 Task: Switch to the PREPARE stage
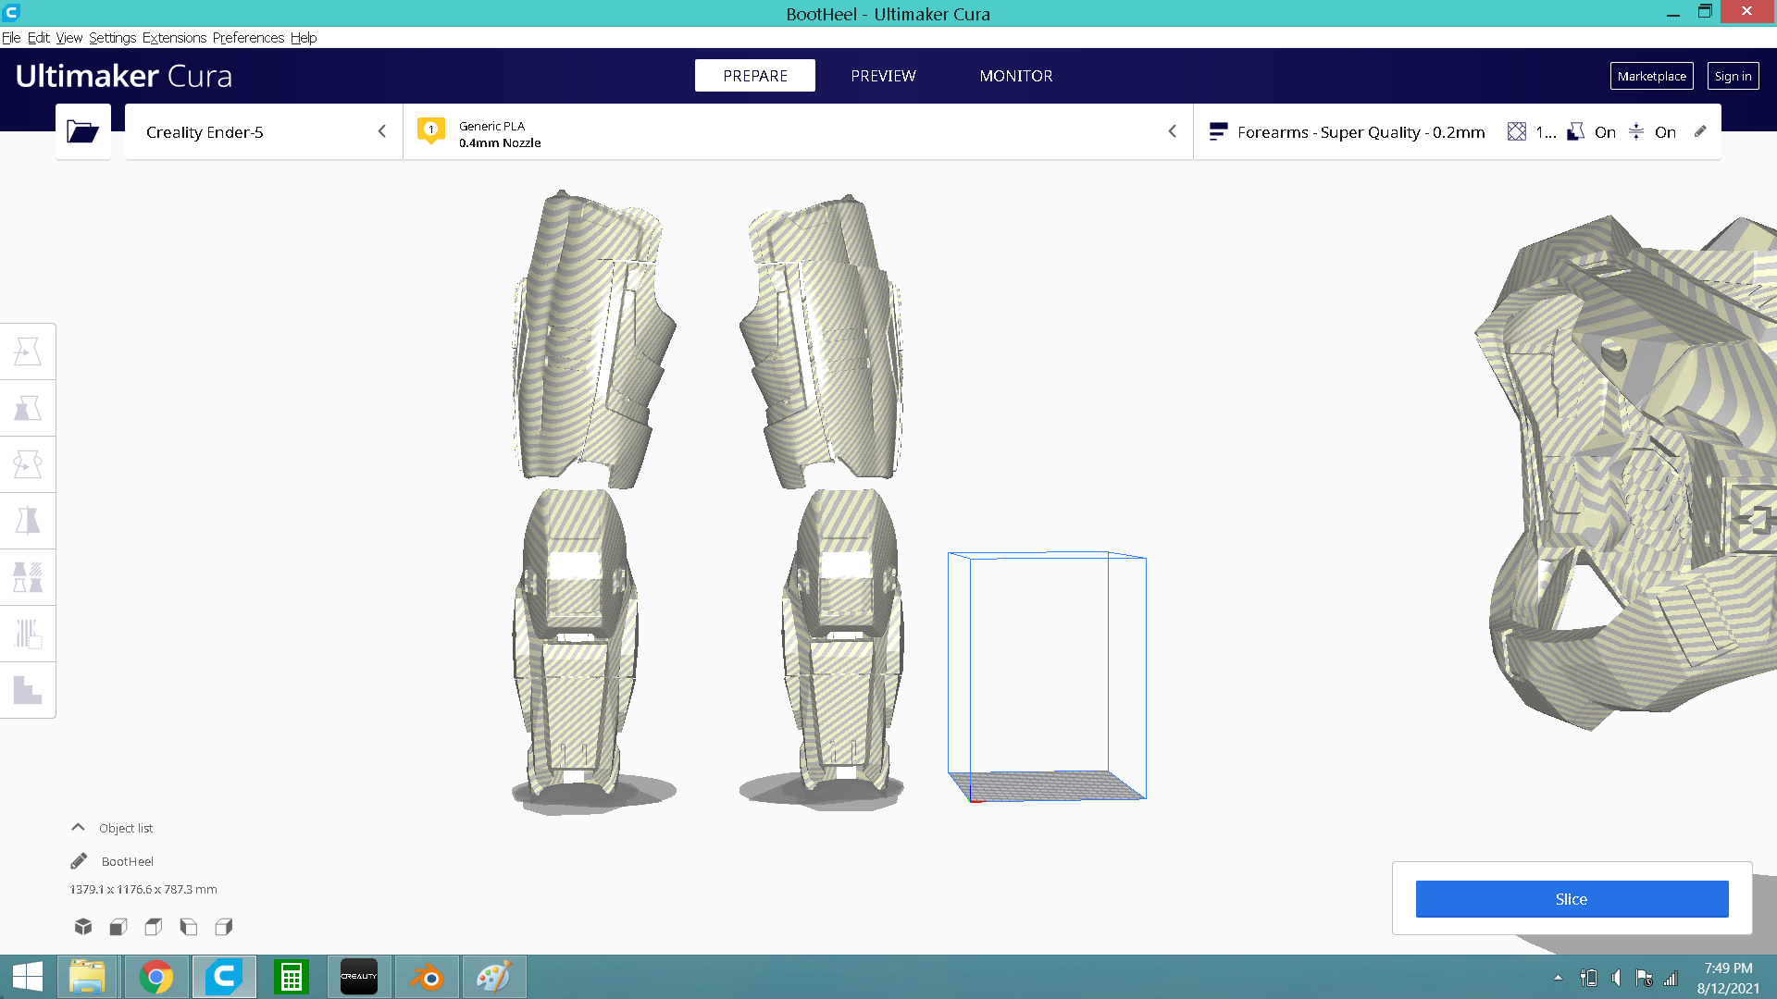(x=755, y=76)
